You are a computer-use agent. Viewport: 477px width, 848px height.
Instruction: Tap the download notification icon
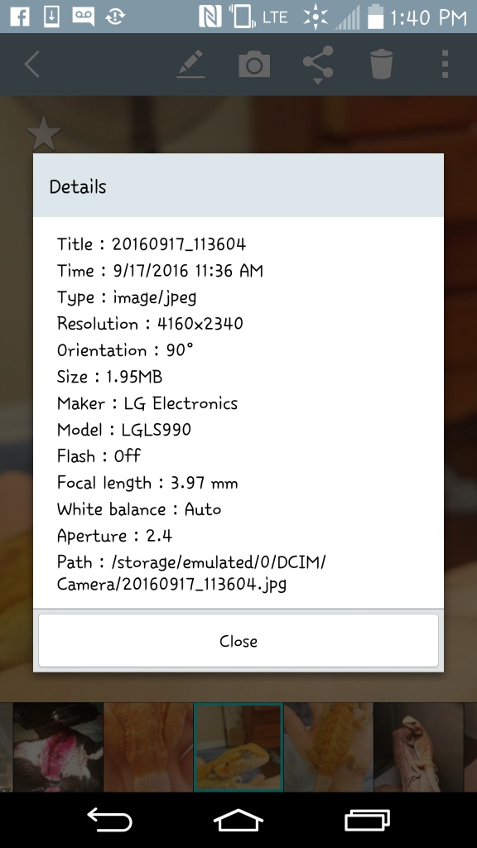(51, 17)
